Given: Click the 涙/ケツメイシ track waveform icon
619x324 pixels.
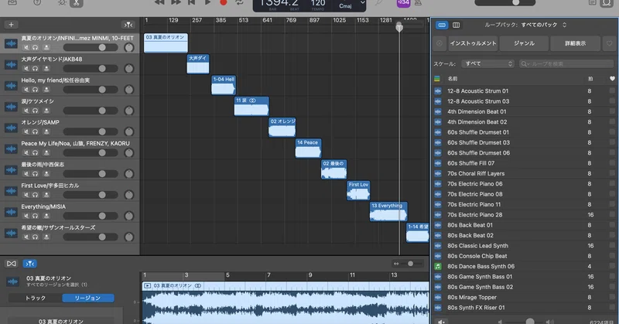Looking at the screenshot, I should point(11,107).
